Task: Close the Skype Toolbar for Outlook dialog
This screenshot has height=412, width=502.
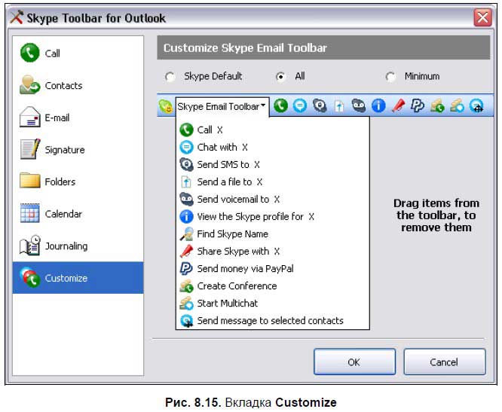Action: (x=483, y=17)
